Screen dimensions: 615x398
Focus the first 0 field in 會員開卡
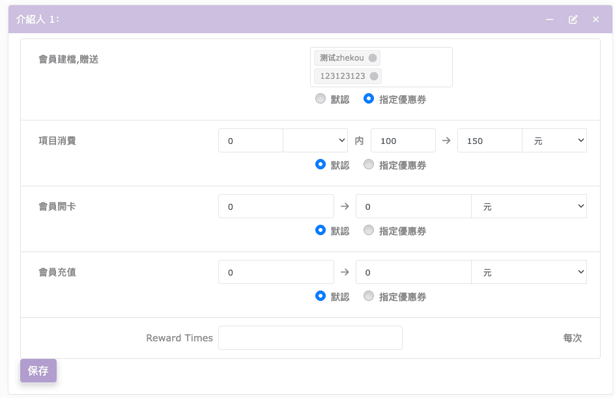click(x=276, y=206)
